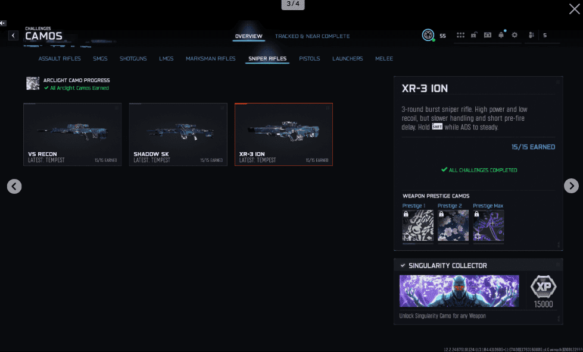The width and height of the screenshot is (583, 352).
Task: Open the player emblem icon top right
Action: point(429,35)
